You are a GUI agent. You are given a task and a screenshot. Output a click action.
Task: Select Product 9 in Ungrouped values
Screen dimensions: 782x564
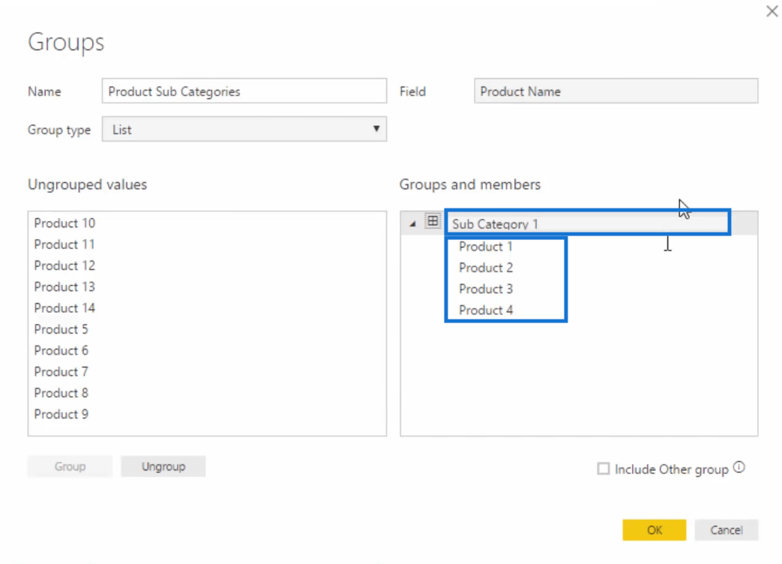pyautogui.click(x=61, y=414)
